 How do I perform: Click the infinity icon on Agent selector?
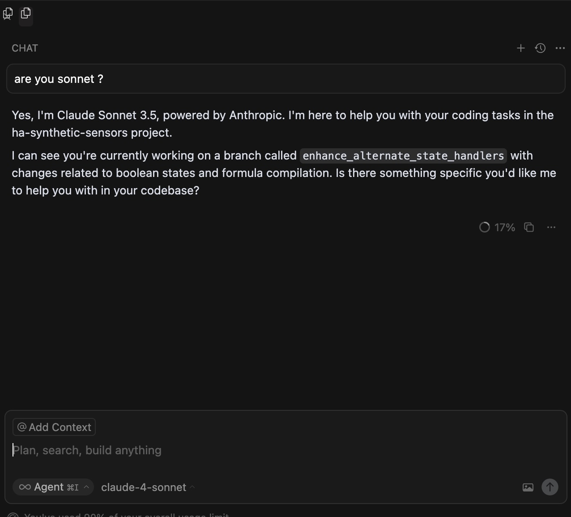coord(25,487)
